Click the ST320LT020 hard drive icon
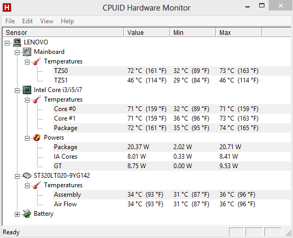Viewport: 293px width, 238px height. pos(27,176)
